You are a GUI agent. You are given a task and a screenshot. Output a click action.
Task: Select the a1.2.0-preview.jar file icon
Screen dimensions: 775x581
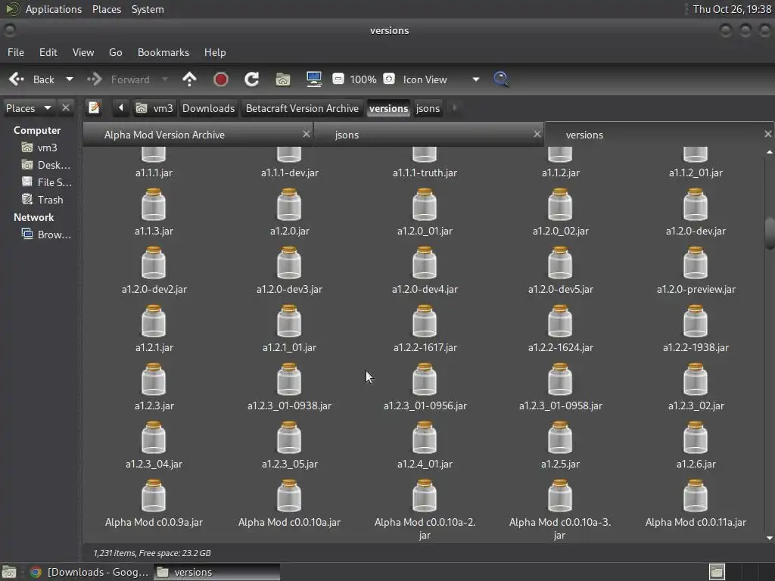pos(696,263)
